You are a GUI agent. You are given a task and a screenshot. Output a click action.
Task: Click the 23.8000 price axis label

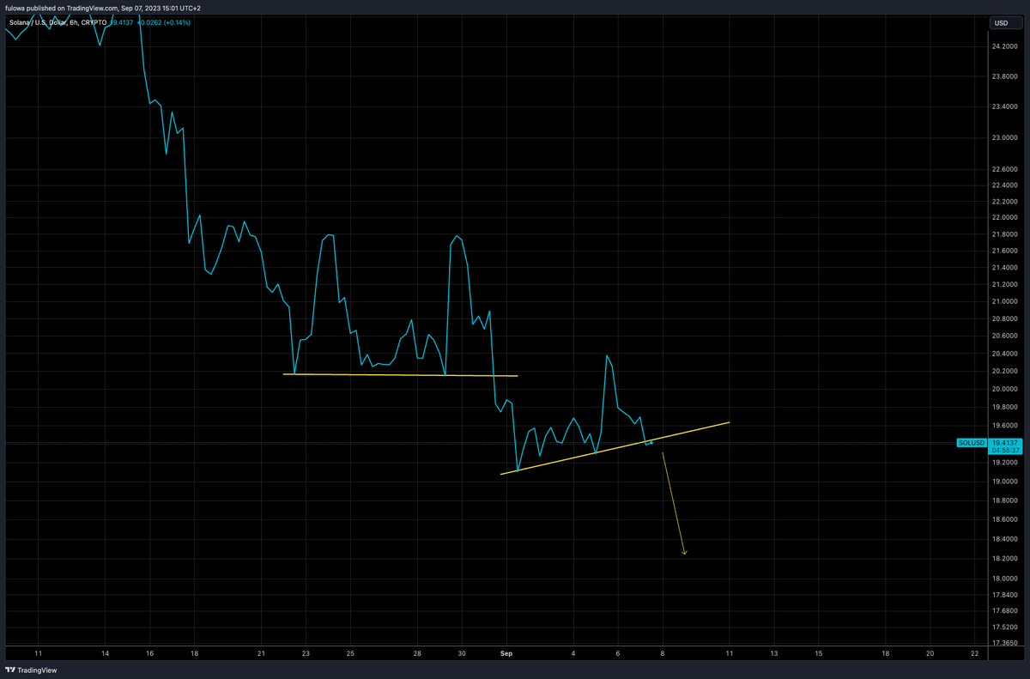(1005, 76)
